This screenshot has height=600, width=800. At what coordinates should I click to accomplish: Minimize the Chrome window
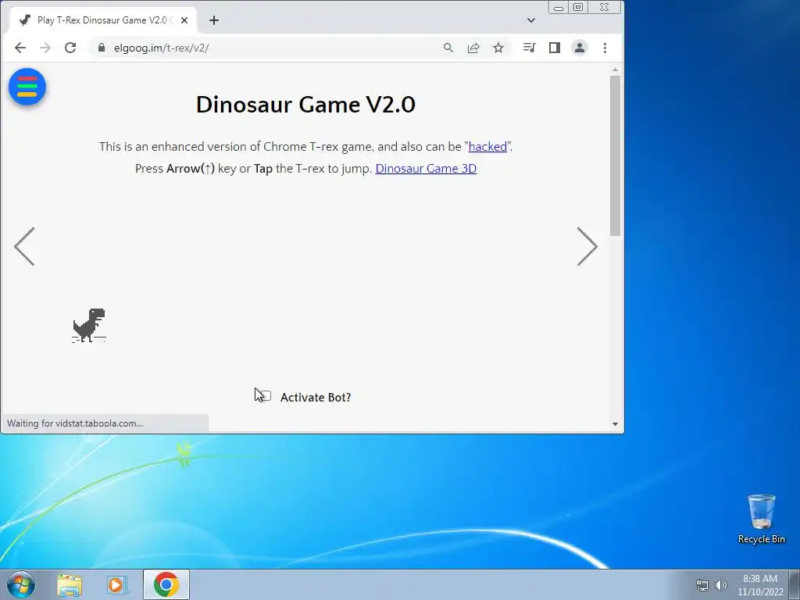tap(559, 8)
